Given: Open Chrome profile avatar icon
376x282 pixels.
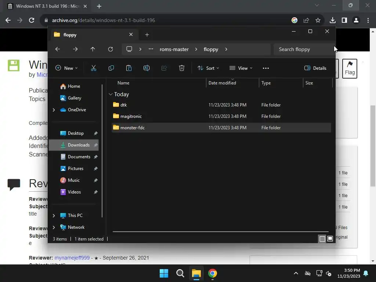Looking at the screenshot, I should pos(356,21).
